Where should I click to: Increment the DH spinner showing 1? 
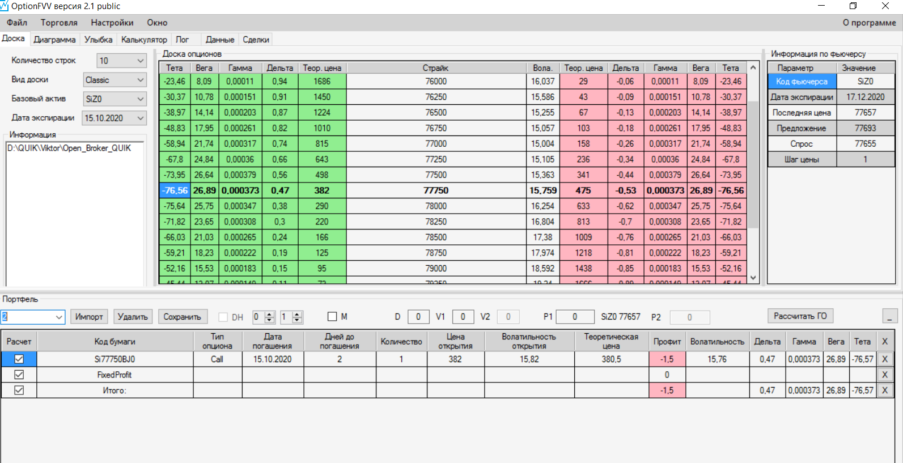pyautogui.click(x=297, y=314)
